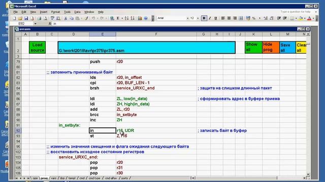The width and height of the screenshot is (325, 182).
Task: Click the Paste clipboard icon
Action: click(78, 18)
